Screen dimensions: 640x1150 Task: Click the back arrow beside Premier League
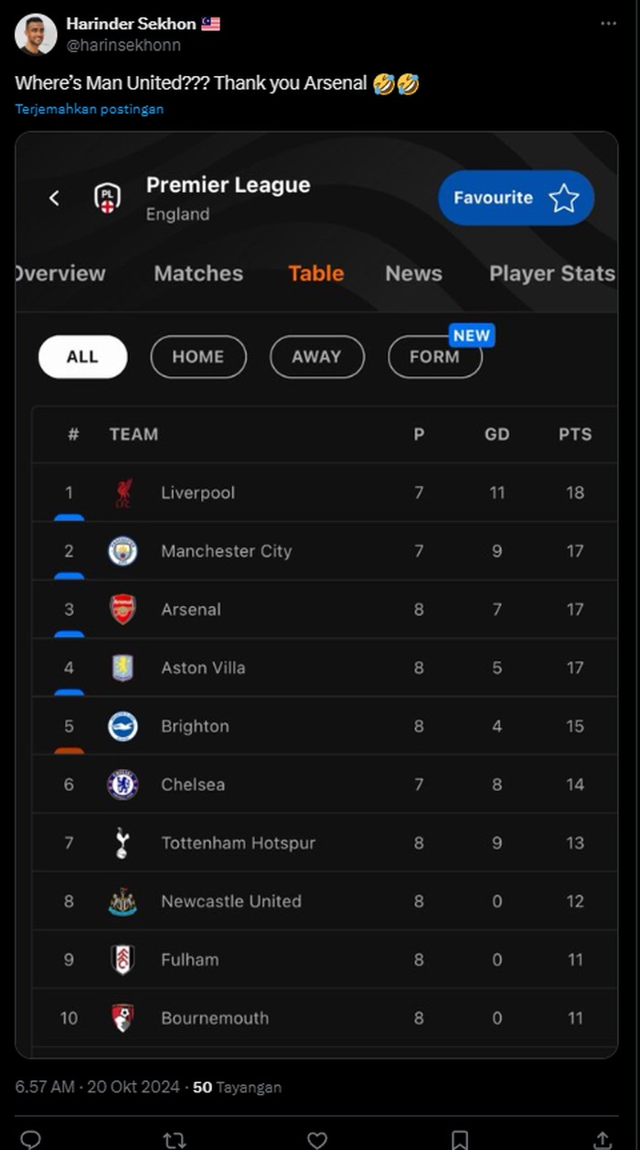point(54,198)
